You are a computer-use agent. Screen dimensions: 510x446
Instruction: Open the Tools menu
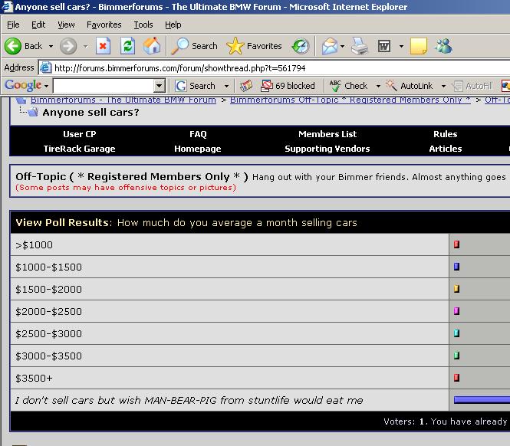click(x=143, y=25)
